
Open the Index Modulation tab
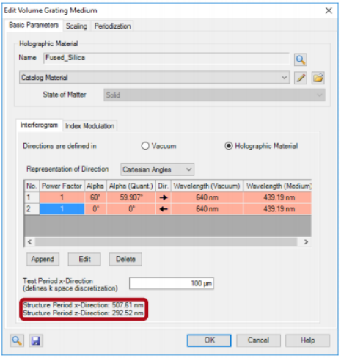[x=89, y=125]
